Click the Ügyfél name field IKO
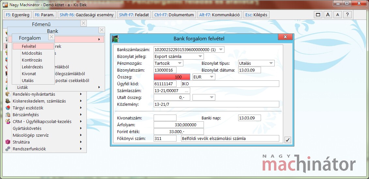Viewport: 369px width, 179px height. tap(230, 84)
